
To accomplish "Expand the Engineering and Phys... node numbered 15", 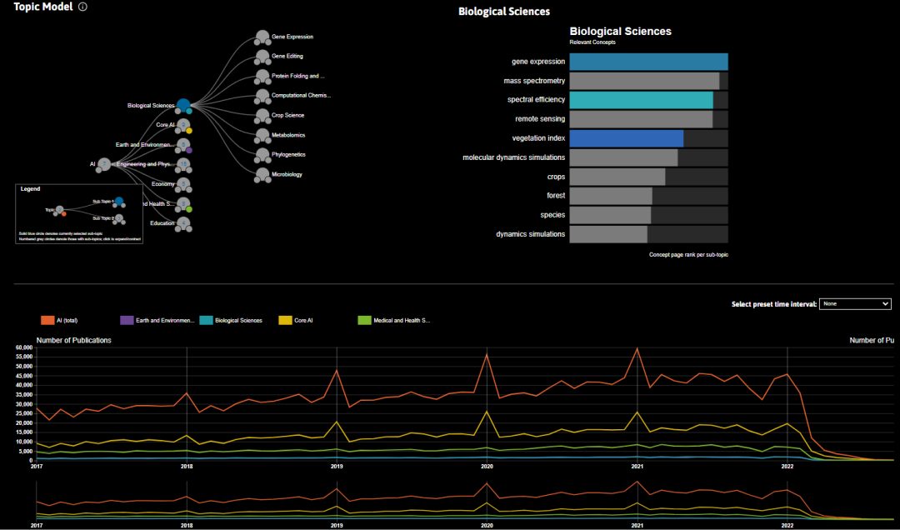I will point(183,164).
